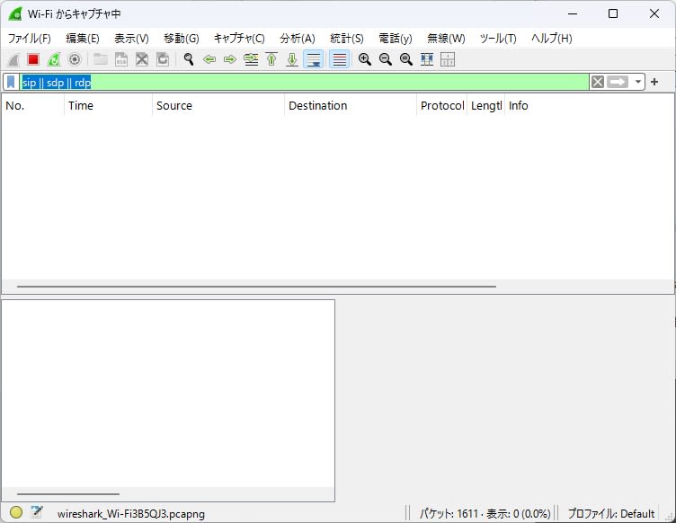The image size is (676, 523).
Task: Open the 統計(S) menu
Action: (x=347, y=39)
